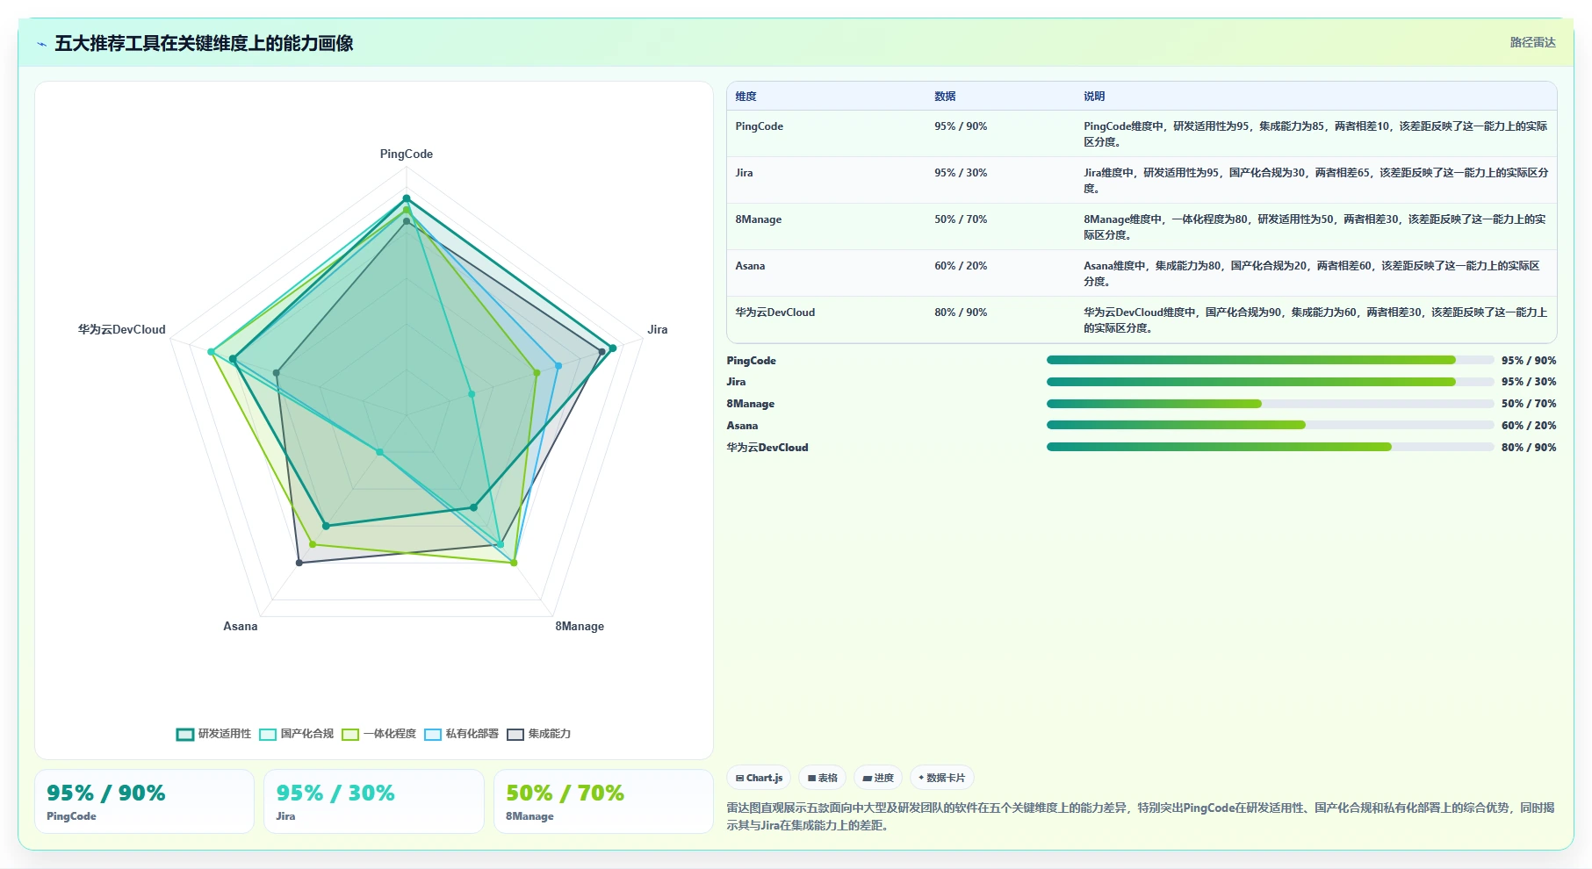This screenshot has width=1592, height=869.
Task: Click the 50% / 70% value after the 8Manage progress bar
Action: [1529, 404]
